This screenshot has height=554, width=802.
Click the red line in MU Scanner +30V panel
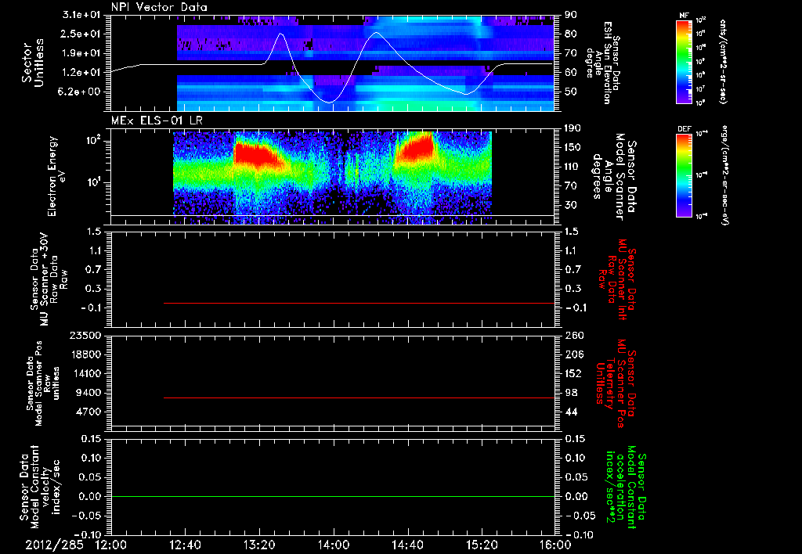[x=359, y=303]
